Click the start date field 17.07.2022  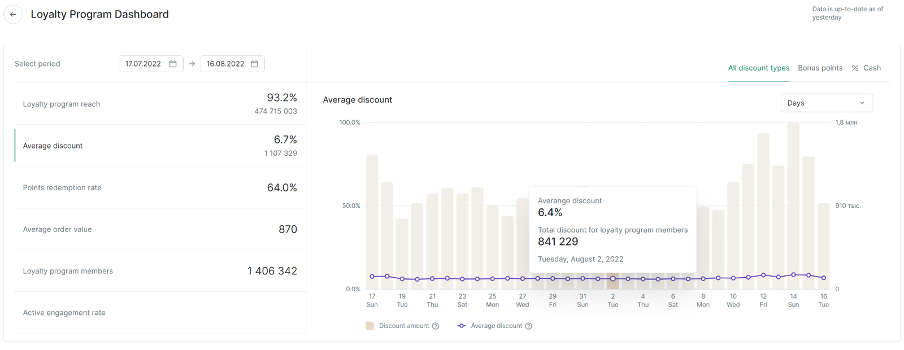143,64
